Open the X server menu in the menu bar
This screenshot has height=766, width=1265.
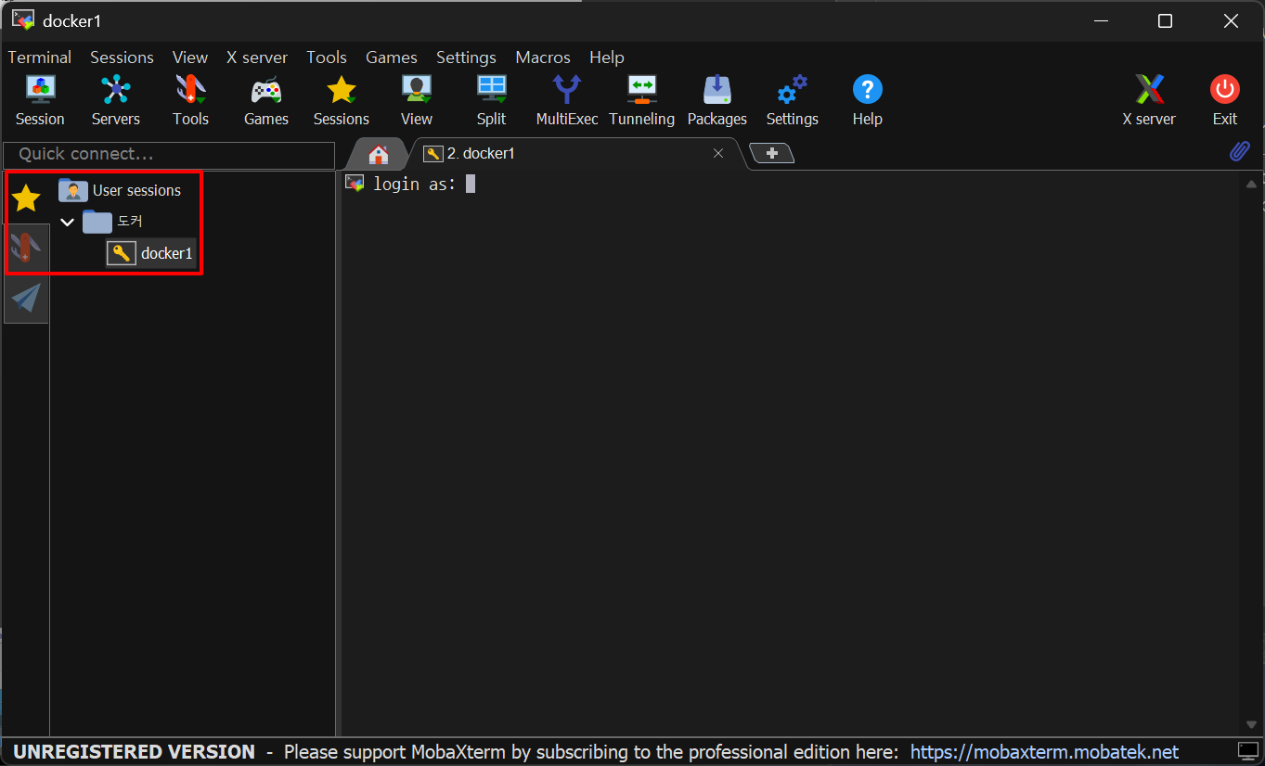pos(257,57)
